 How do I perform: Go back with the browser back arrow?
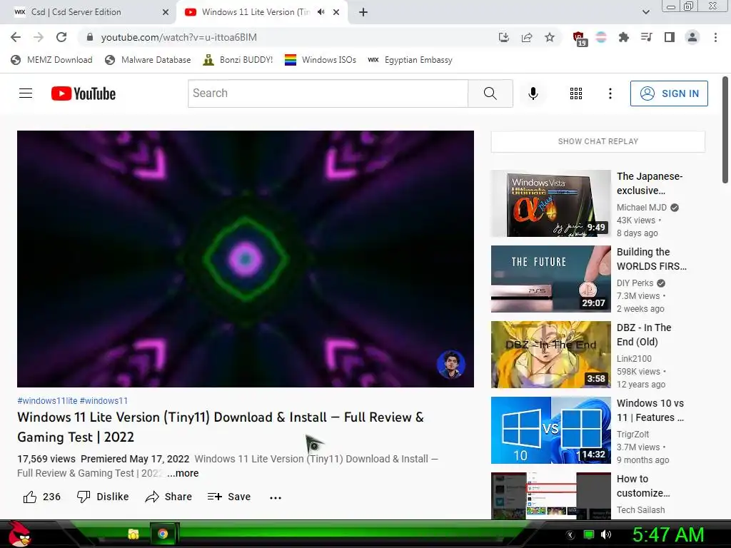(16, 37)
